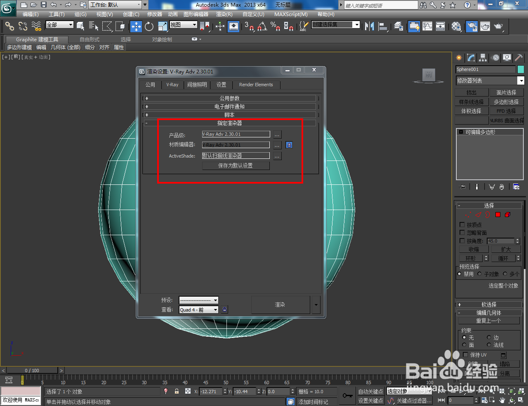528x406 pixels.
Task: Switch to the Modify command panel
Action: [x=471, y=58]
